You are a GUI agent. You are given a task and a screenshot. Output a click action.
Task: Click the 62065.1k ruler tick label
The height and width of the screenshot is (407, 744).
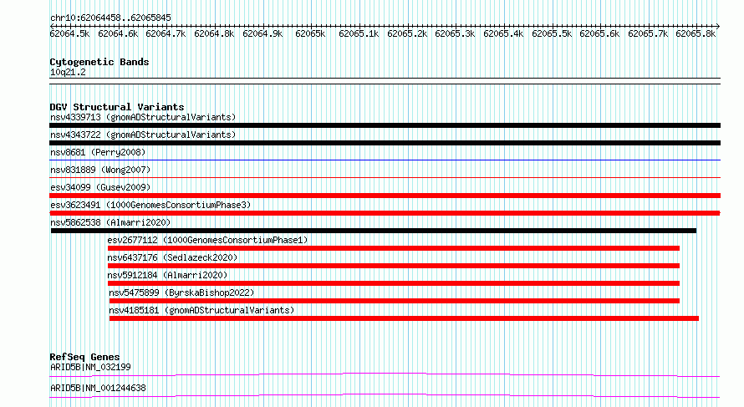(x=359, y=33)
